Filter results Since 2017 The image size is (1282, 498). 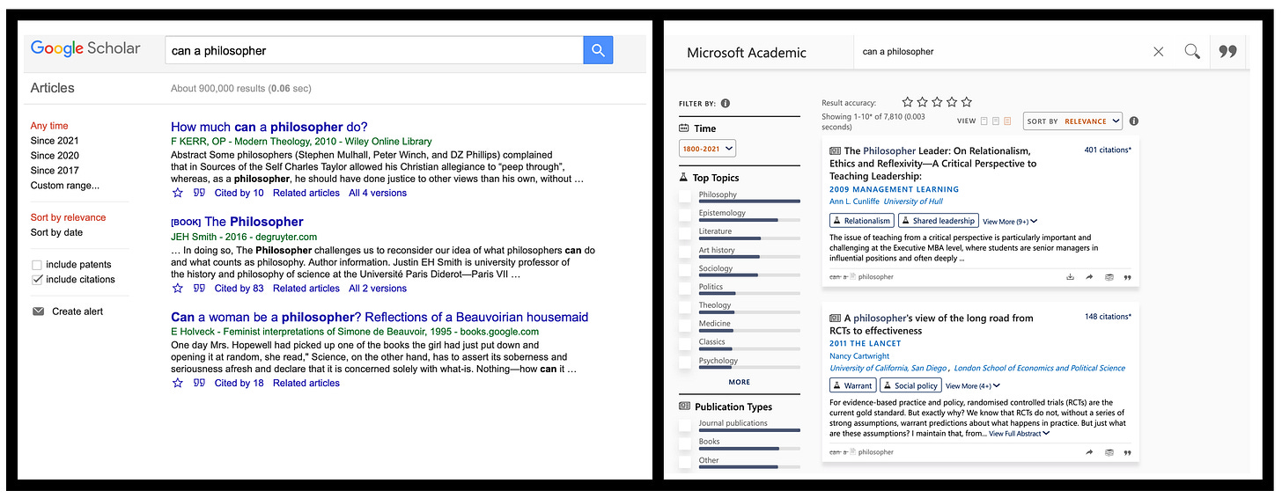point(55,171)
